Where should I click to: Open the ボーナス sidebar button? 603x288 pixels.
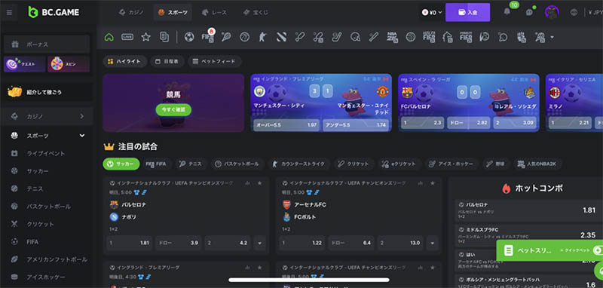click(x=47, y=44)
